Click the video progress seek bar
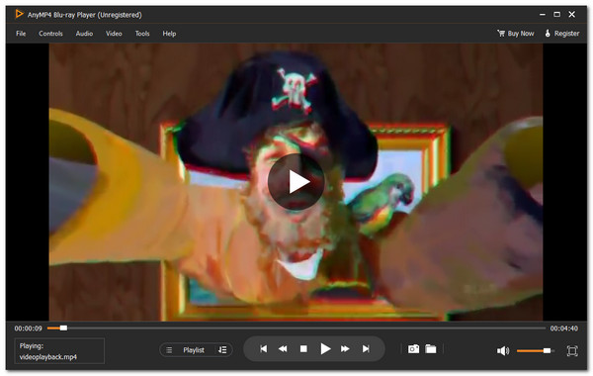 296,328
